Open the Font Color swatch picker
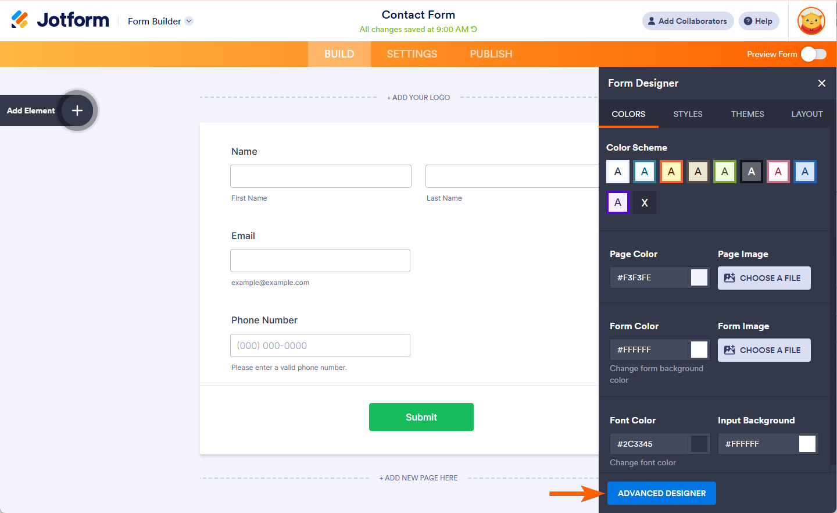837x513 pixels. pos(700,444)
